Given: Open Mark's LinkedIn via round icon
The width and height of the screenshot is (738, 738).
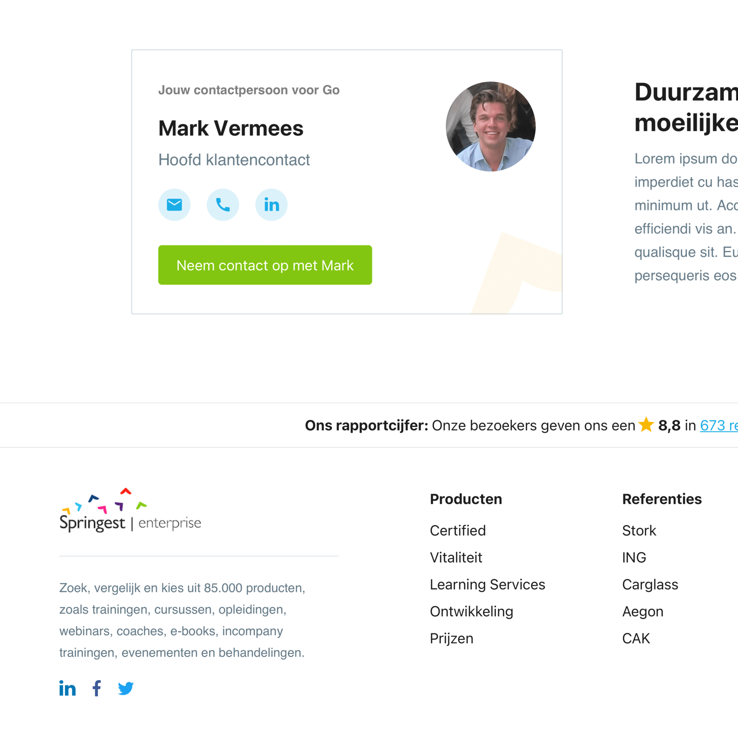Looking at the screenshot, I should pyautogui.click(x=271, y=205).
